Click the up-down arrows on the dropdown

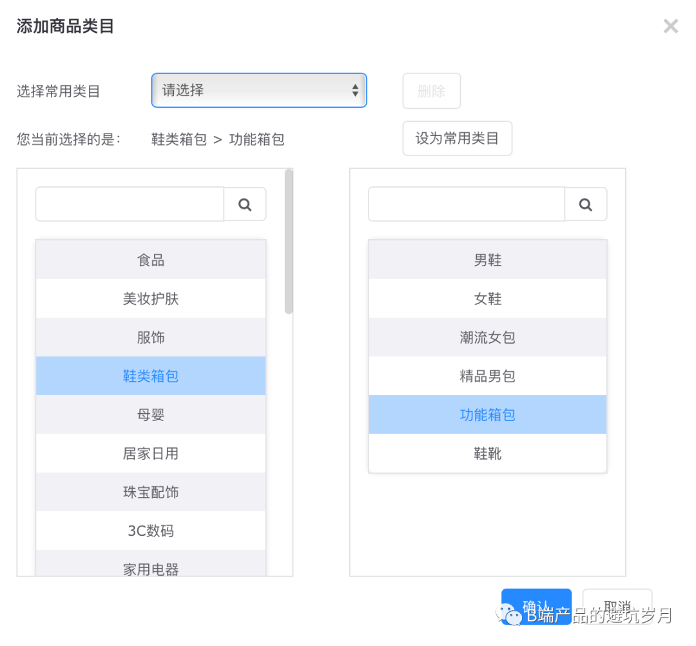pos(356,90)
